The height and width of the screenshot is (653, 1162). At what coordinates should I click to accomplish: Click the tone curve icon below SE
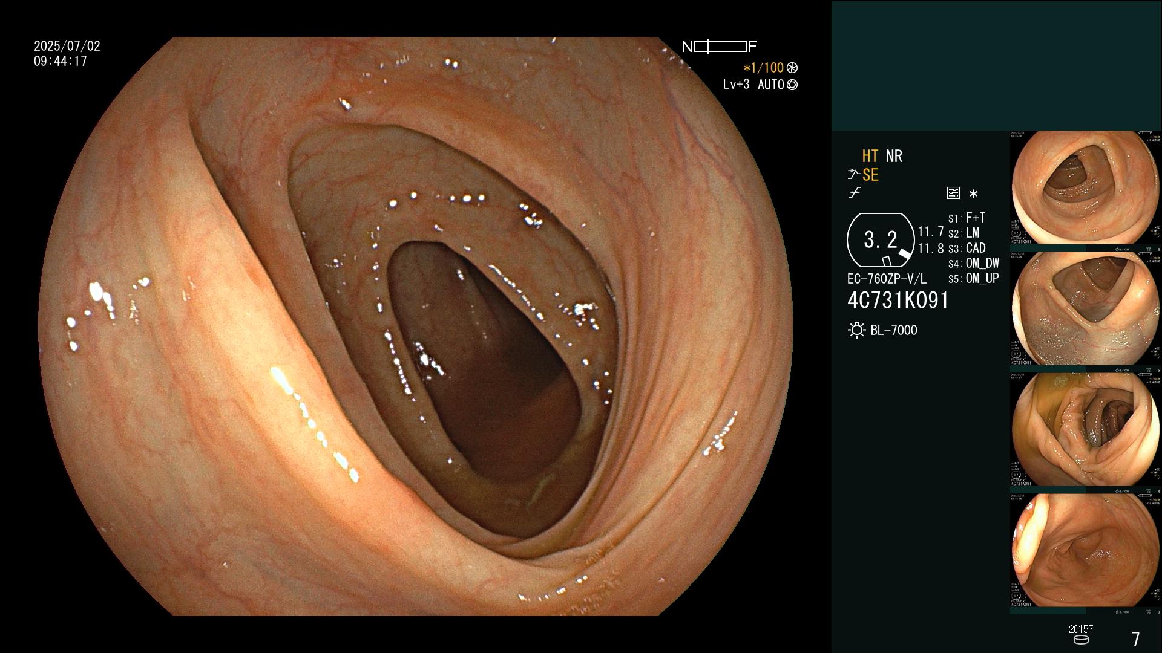pyautogui.click(x=855, y=193)
